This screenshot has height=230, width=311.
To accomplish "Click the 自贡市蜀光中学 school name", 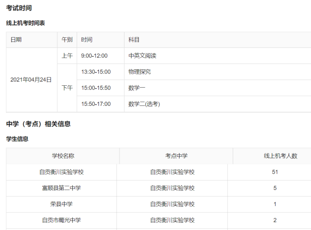I will click(x=62, y=220).
